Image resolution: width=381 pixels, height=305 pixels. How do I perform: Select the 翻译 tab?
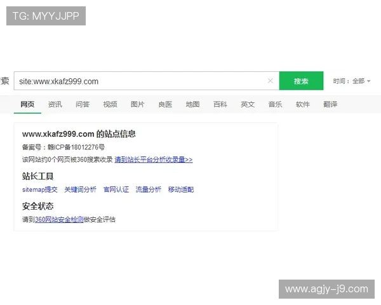pyautogui.click(x=330, y=104)
